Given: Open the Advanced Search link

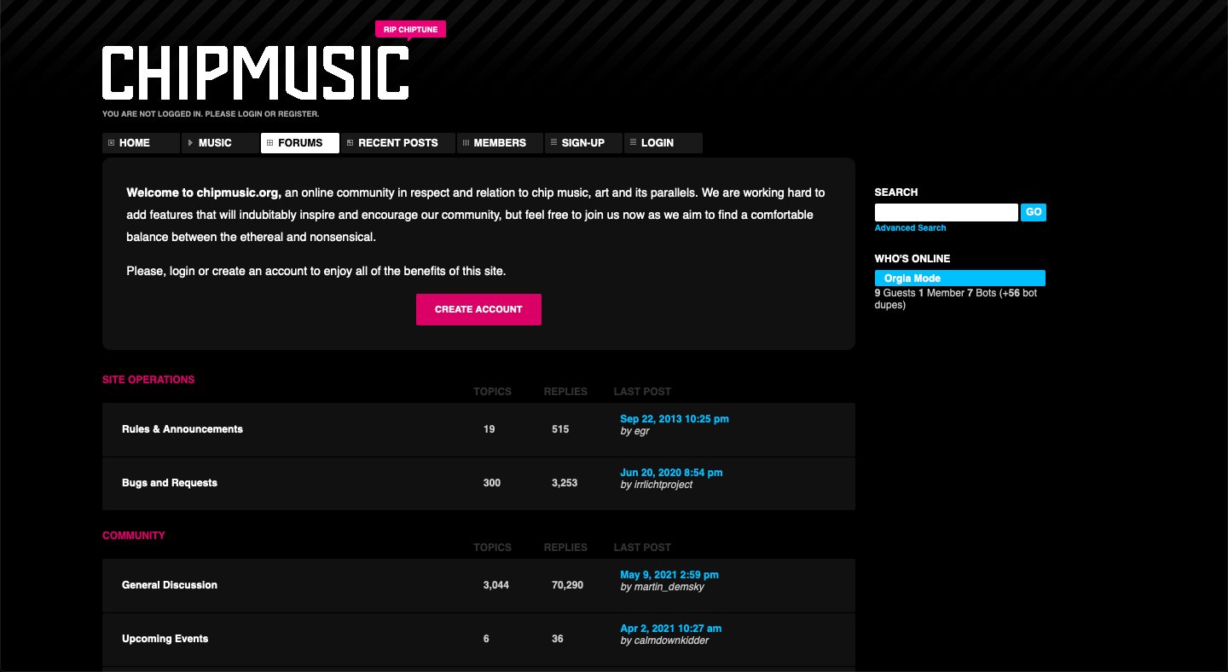Looking at the screenshot, I should 910,228.
